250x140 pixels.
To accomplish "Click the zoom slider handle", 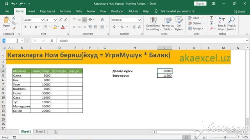I will (x=225, y=137).
